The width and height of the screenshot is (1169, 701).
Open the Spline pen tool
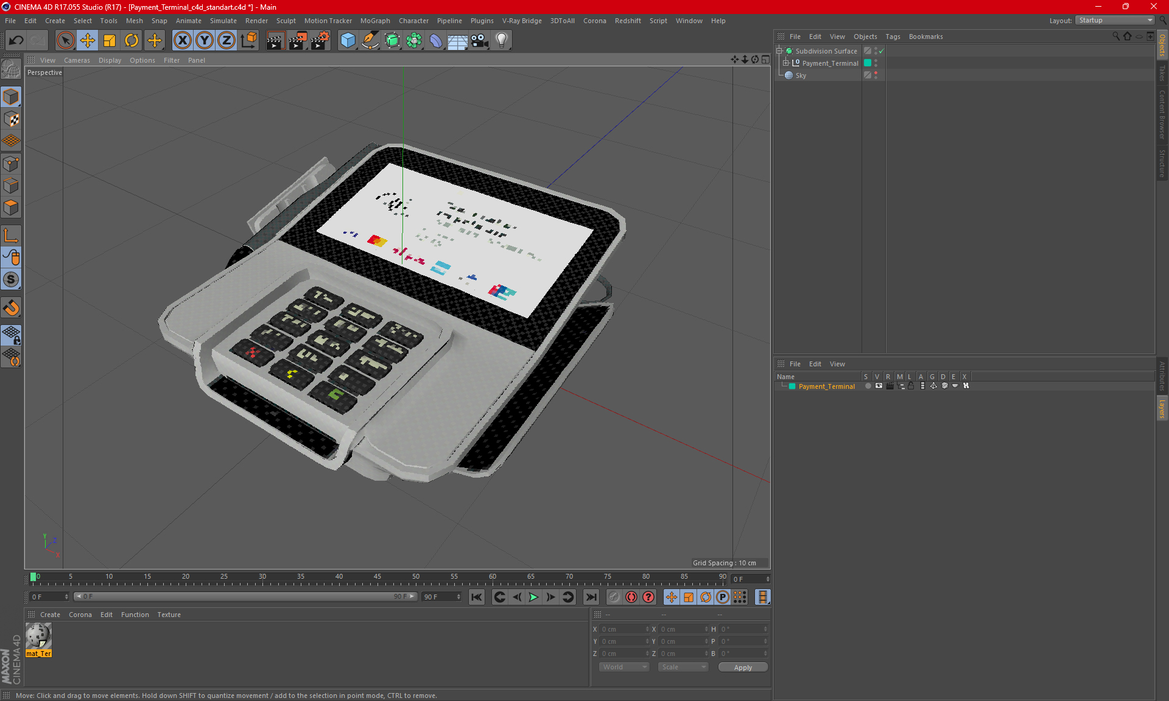point(370,40)
